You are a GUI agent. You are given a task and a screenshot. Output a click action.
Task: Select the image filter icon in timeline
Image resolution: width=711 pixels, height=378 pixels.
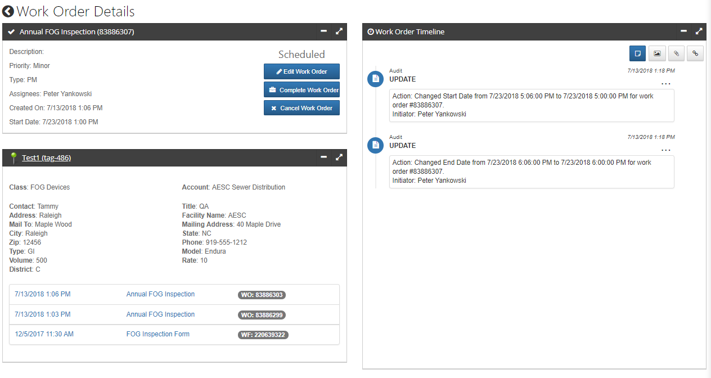click(656, 53)
